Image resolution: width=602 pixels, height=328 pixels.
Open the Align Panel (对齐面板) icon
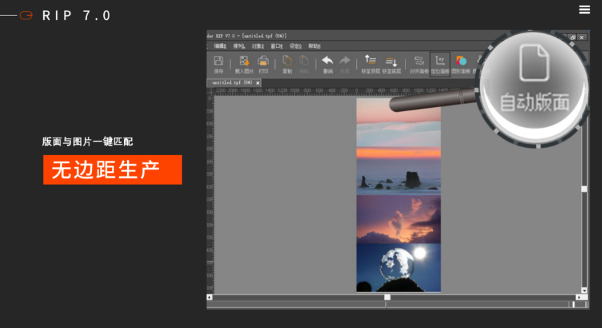tap(419, 63)
